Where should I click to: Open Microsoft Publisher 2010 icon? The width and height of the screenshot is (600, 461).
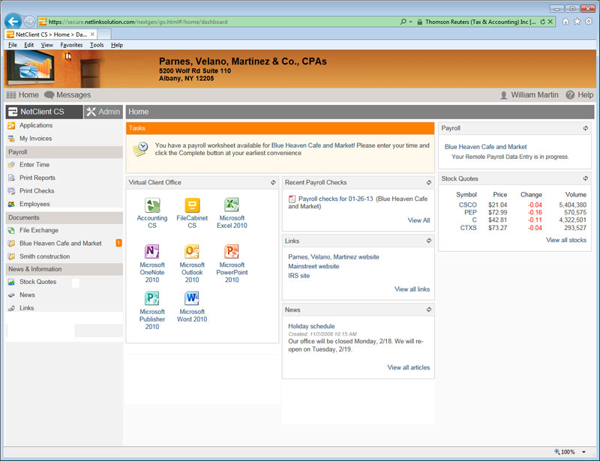(152, 298)
